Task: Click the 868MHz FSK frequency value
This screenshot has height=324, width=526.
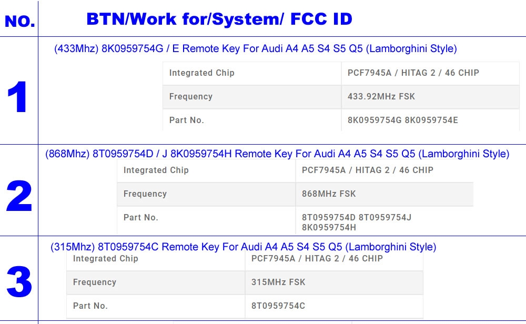Action: pyautogui.click(x=329, y=194)
